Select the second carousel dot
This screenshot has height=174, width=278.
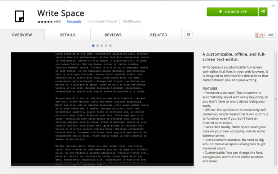point(97,46)
